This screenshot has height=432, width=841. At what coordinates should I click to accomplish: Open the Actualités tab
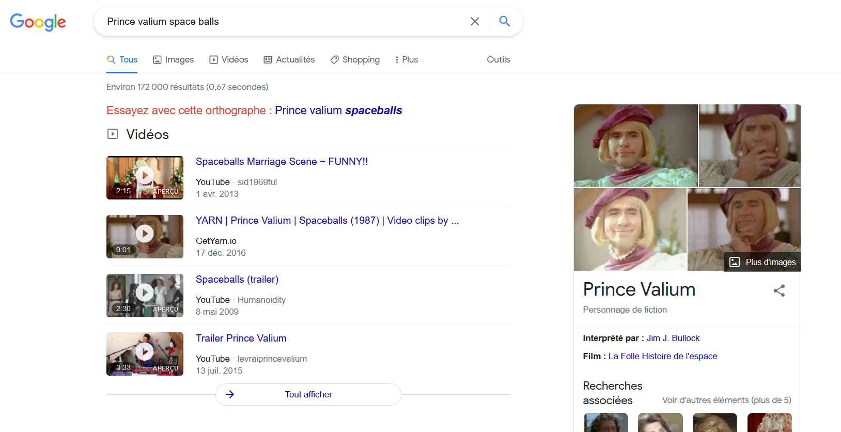(289, 59)
